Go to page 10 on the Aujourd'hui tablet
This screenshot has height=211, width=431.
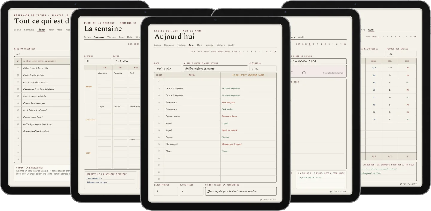275,51
